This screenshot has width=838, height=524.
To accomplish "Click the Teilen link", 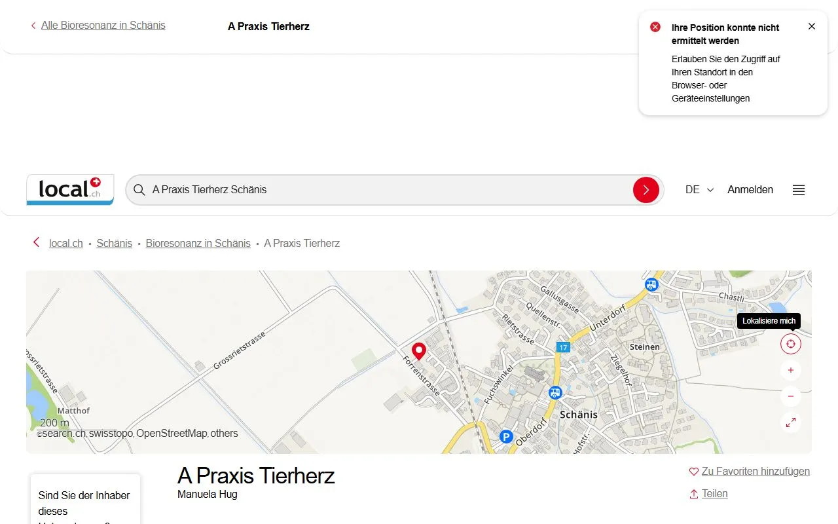I will coord(715,493).
